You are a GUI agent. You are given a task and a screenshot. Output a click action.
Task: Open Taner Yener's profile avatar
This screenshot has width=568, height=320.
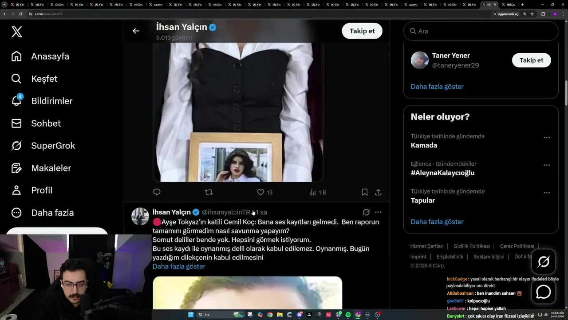(x=419, y=60)
